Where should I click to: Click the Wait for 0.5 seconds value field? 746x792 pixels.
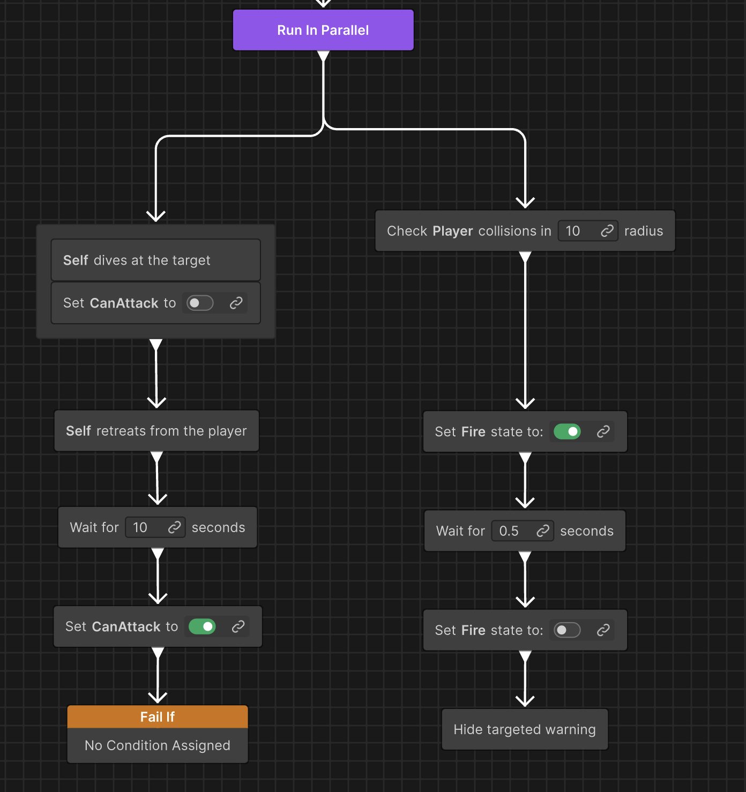(523, 531)
